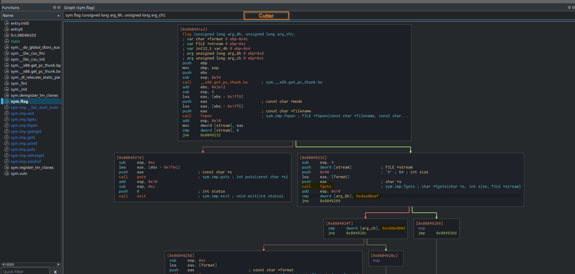Click the import icon beside sym.imp.gets
Screen dimensions: 575x274
coord(7,137)
